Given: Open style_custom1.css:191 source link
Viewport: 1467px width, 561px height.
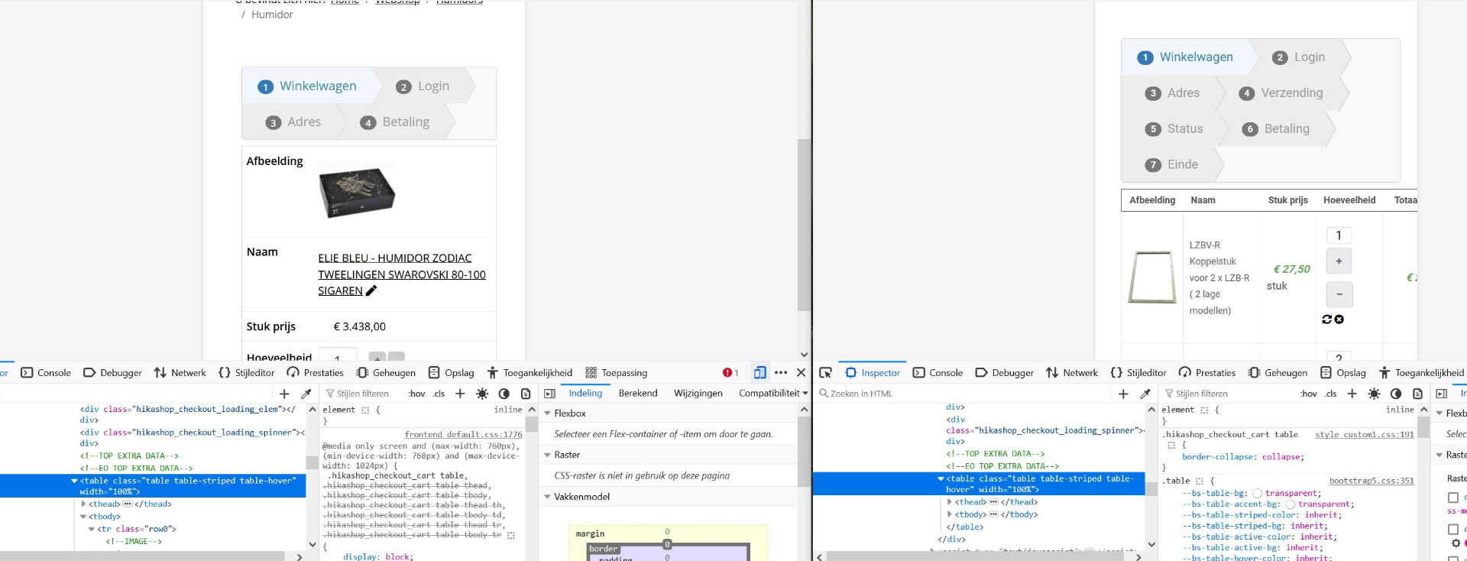Looking at the screenshot, I should click(1365, 434).
